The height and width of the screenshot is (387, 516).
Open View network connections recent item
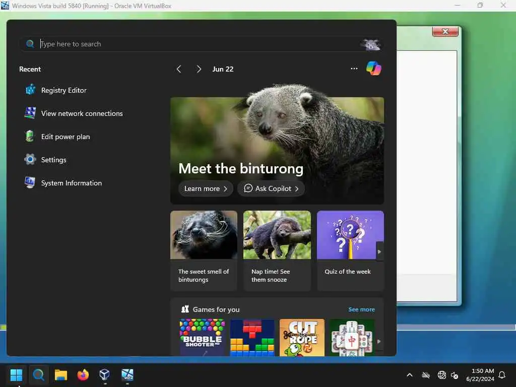[74, 113]
